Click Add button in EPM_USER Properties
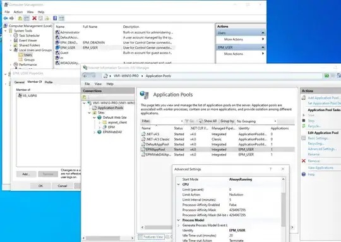Screen dimensions: 341x242 point(26,174)
